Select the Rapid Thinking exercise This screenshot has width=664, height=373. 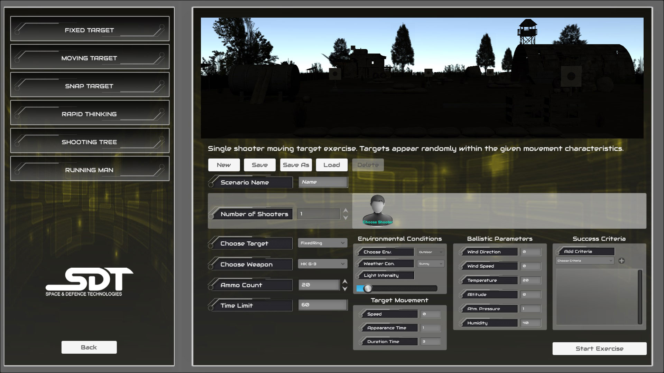(89, 113)
